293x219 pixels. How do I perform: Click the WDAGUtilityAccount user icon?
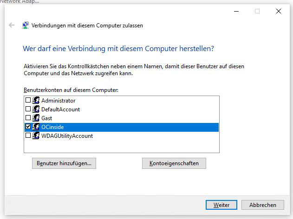pyautogui.click(x=36, y=136)
